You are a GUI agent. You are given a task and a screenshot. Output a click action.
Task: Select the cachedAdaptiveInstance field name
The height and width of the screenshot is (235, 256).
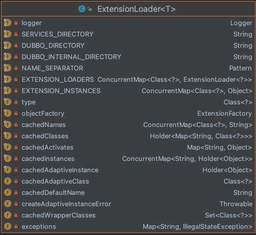coord(60,170)
